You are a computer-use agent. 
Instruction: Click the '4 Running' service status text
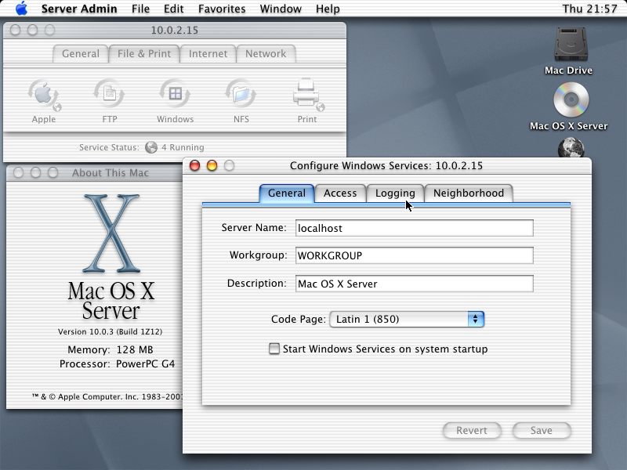(183, 147)
